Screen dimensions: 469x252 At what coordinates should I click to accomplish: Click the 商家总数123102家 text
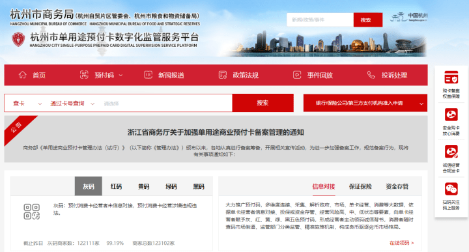(x=154, y=243)
